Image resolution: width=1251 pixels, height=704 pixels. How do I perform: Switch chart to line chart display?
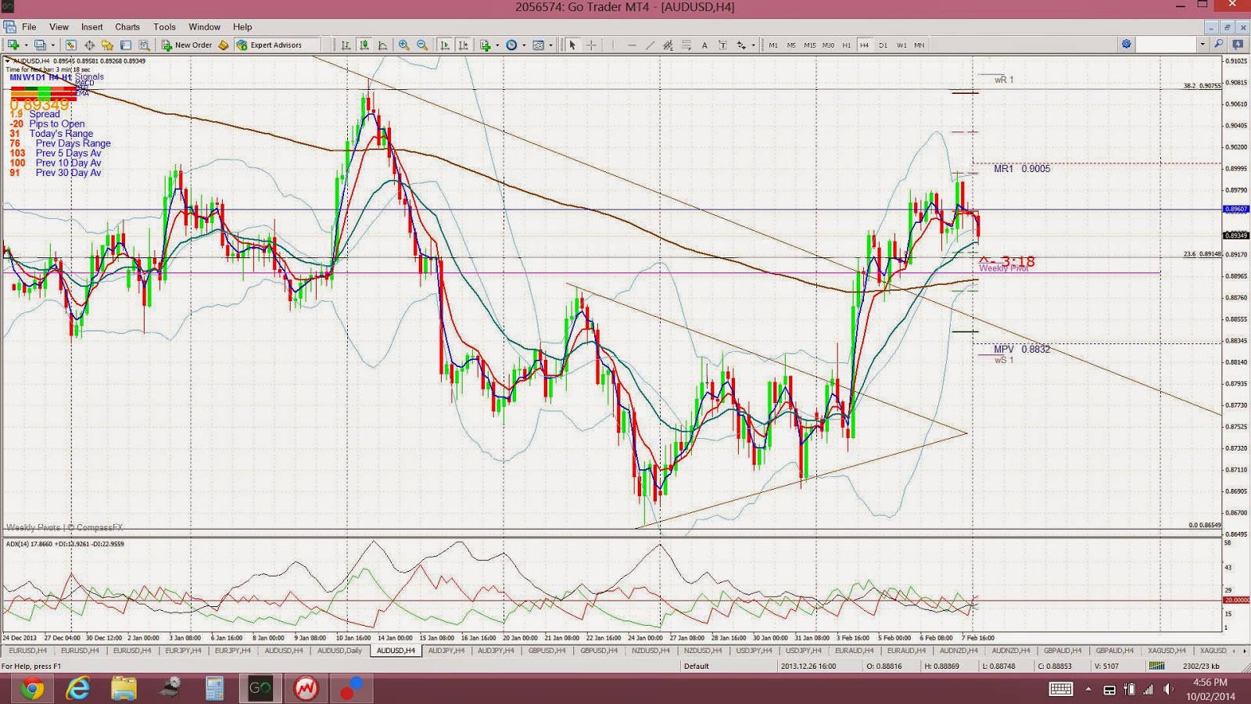(382, 45)
